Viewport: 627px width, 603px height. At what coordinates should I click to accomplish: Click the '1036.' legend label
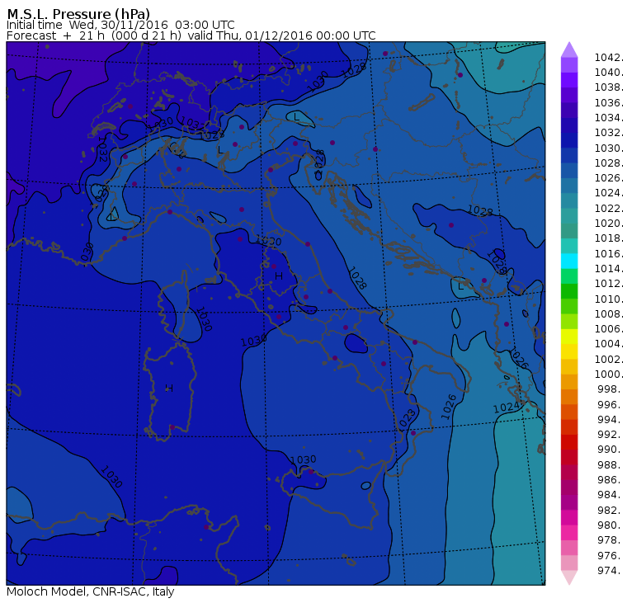click(x=609, y=103)
